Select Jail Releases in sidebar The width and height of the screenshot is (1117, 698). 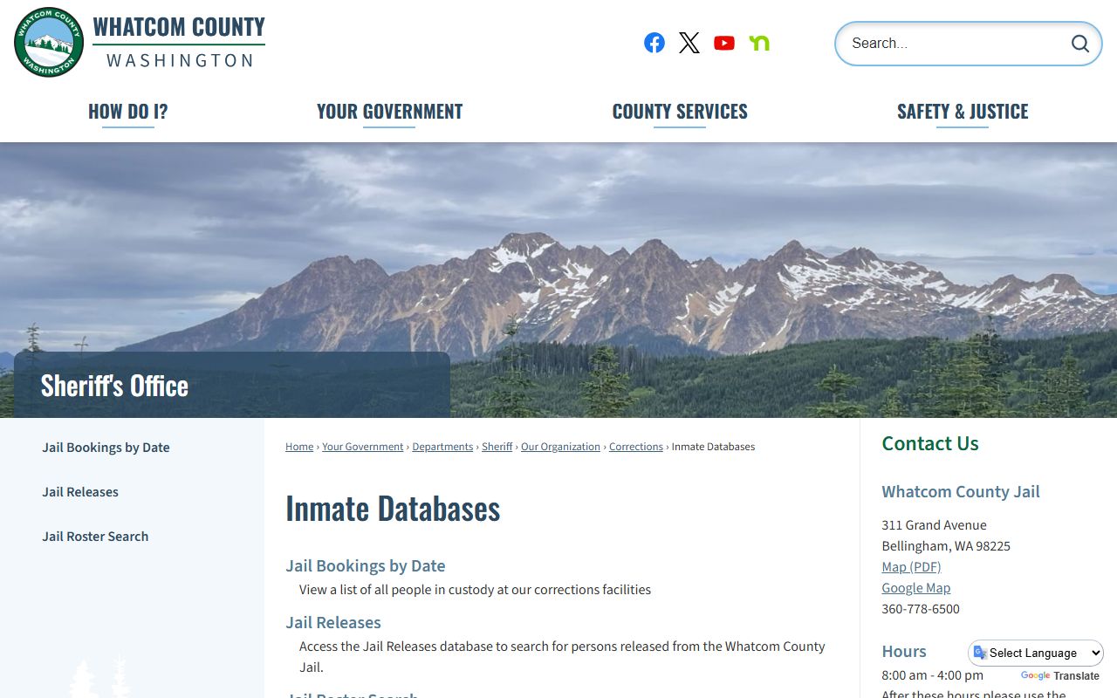(80, 492)
